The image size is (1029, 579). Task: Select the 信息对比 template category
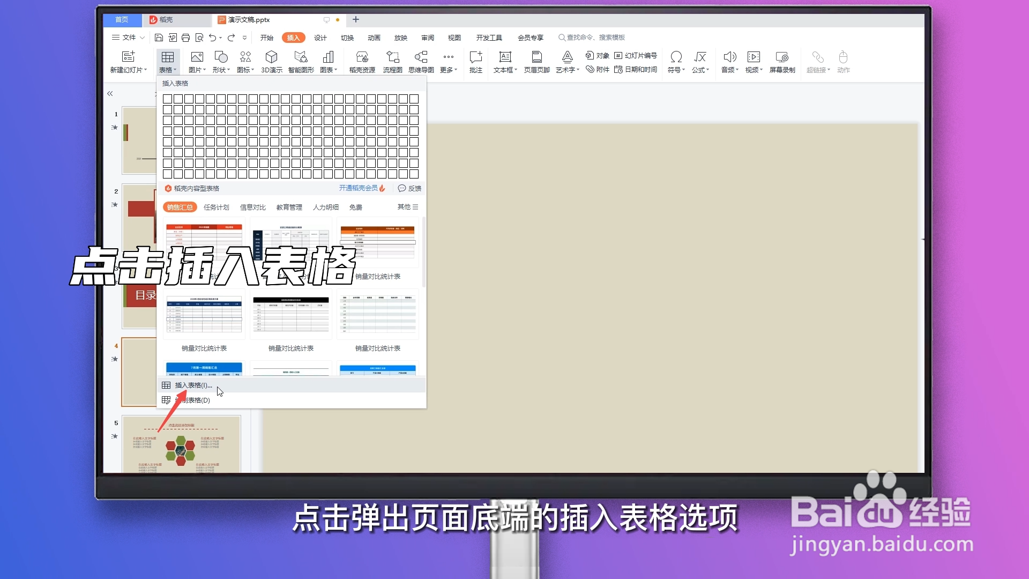click(x=253, y=207)
